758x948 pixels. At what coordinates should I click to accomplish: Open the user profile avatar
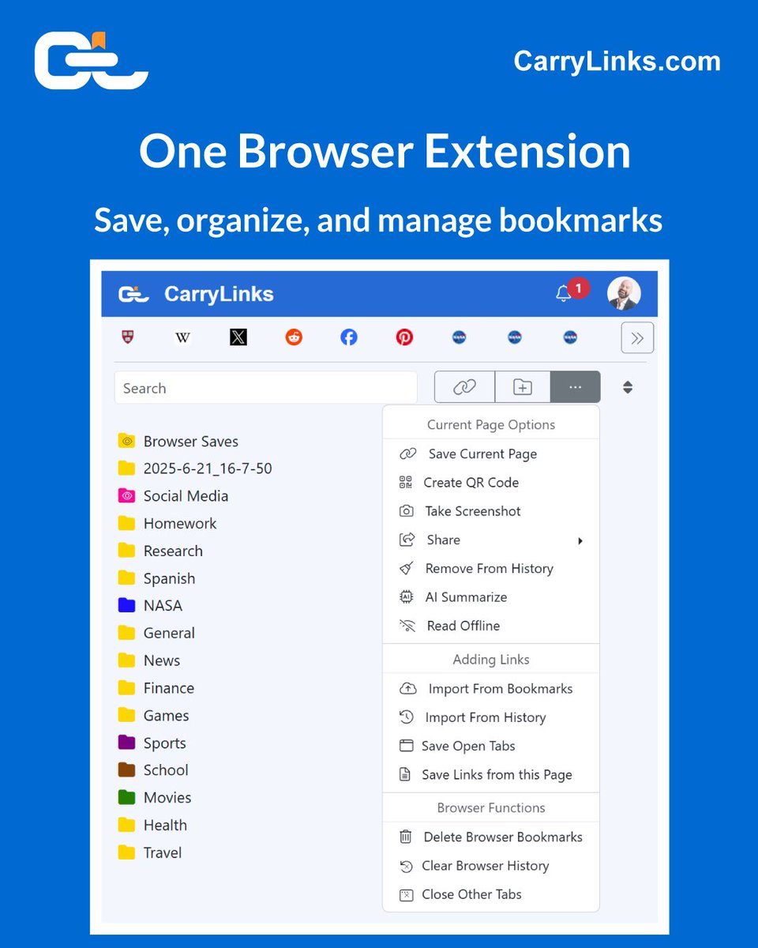(624, 293)
